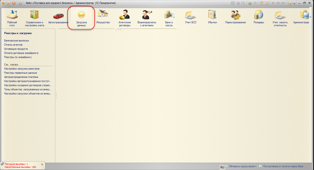Open the Перестрахование section
Screen dimensions: 314x170
[235, 18]
